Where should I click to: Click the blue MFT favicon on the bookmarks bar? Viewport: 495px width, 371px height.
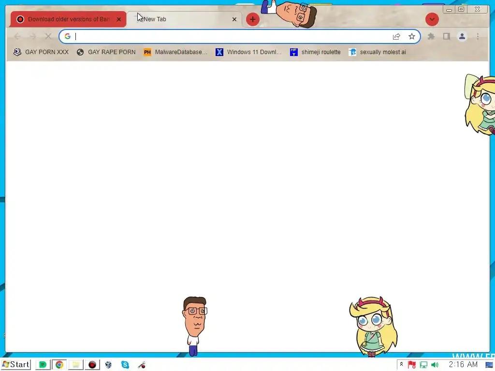(293, 52)
